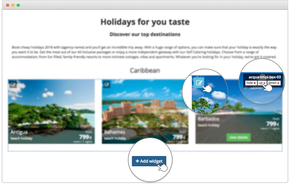
Task: Click the green maximize window button
Action: (18, 5)
